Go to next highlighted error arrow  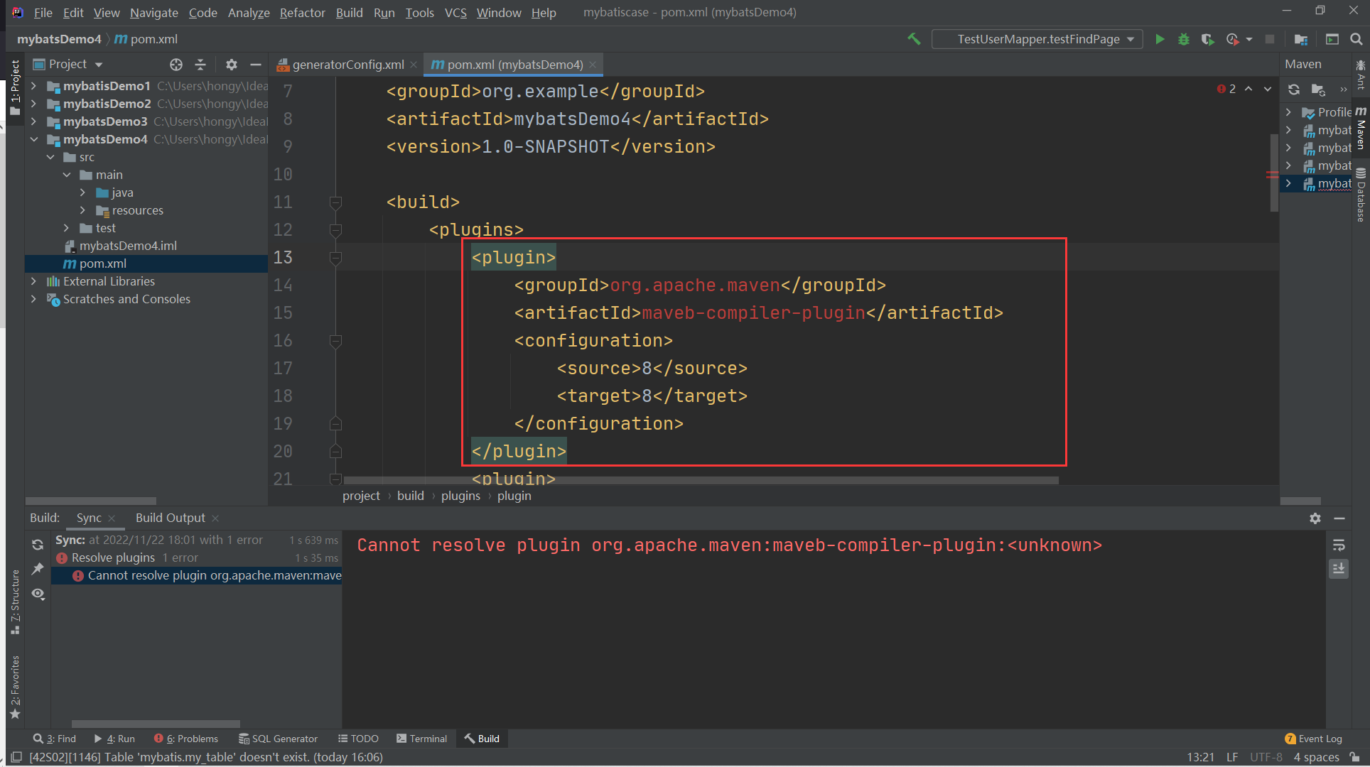(1268, 89)
